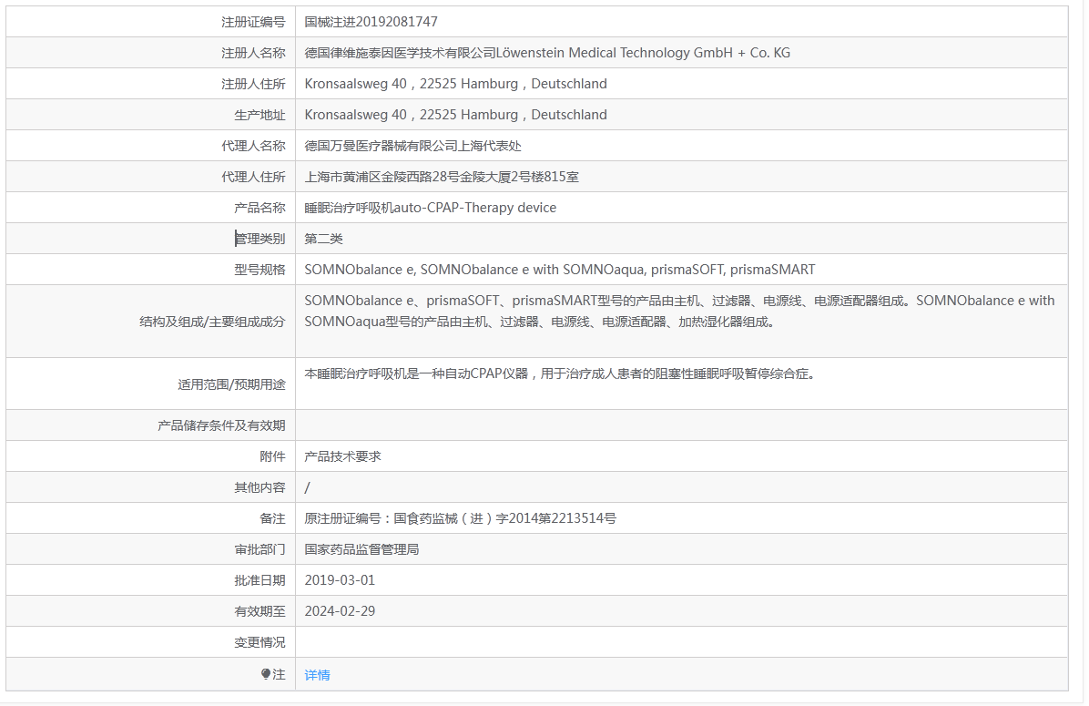Click the 注册人名称 label
1089x706 pixels.
(x=253, y=53)
